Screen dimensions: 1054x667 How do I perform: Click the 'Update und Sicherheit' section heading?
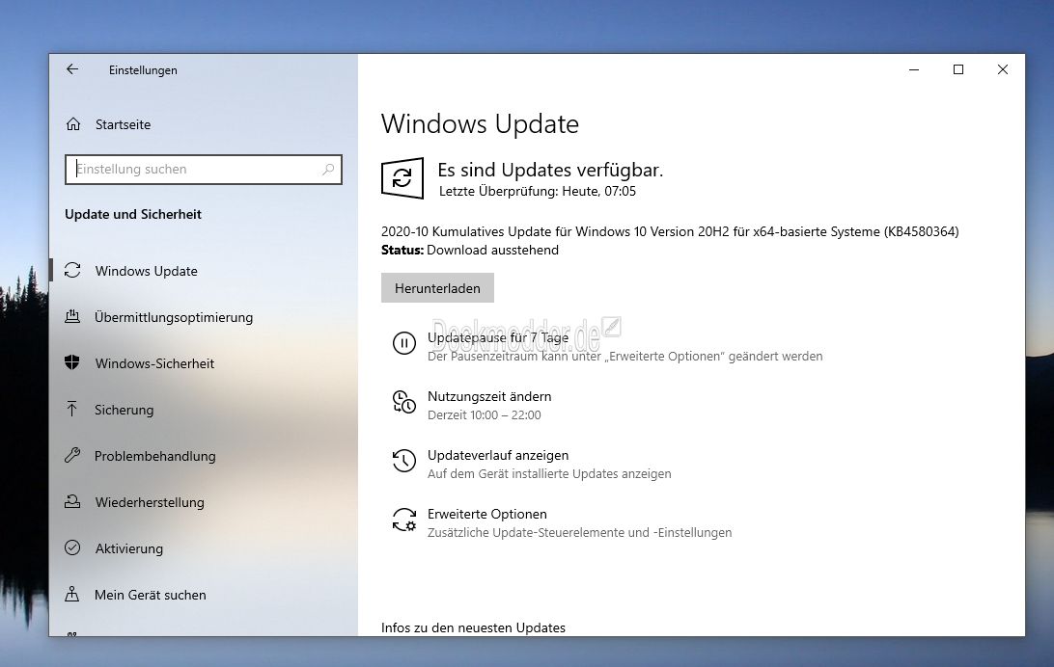(133, 214)
